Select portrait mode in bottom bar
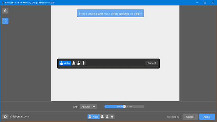Screen dimensions: 217x122 [x=102, y=117]
